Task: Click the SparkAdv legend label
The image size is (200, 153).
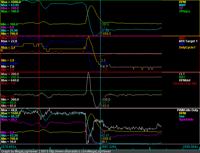Action: (186, 120)
